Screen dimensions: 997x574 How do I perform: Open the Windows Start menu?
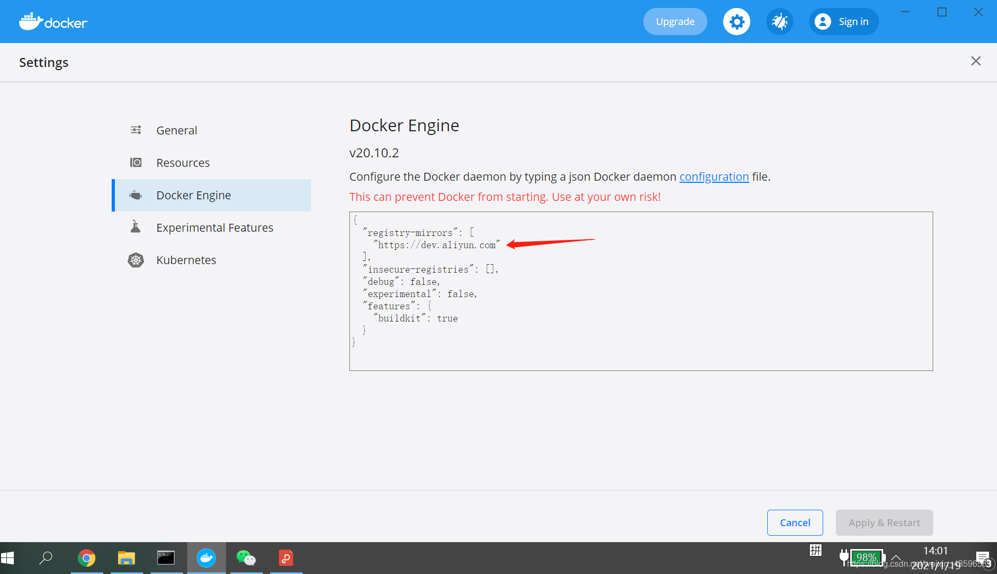pyautogui.click(x=7, y=558)
